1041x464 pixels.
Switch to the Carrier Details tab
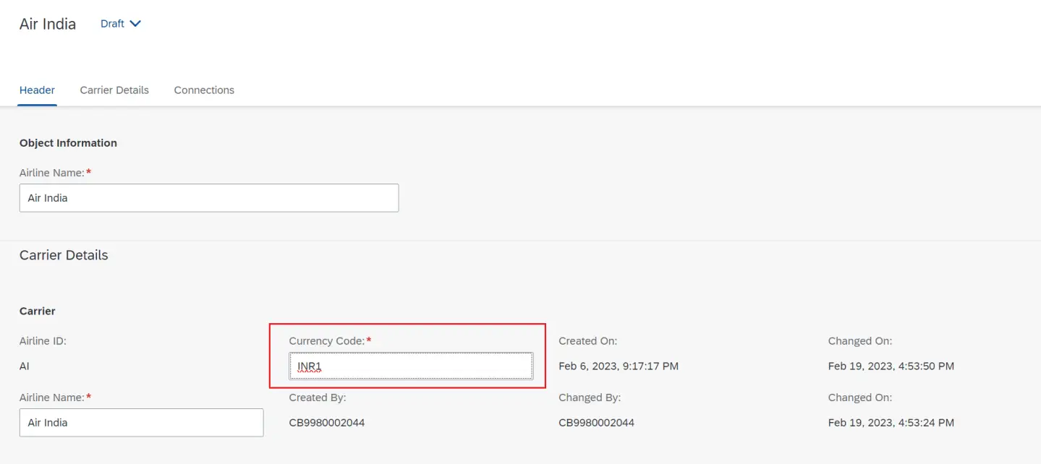pyautogui.click(x=114, y=90)
